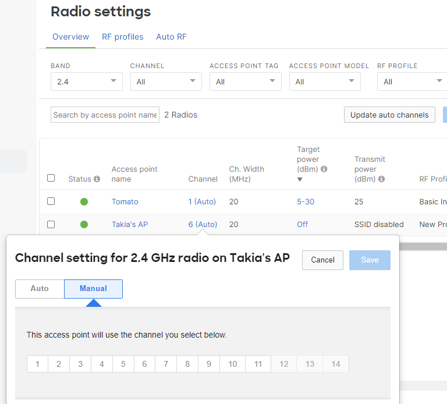Viewport: 447px width, 404px height.
Task: Click Tomato's target power 5-30 link
Action: 306,201
